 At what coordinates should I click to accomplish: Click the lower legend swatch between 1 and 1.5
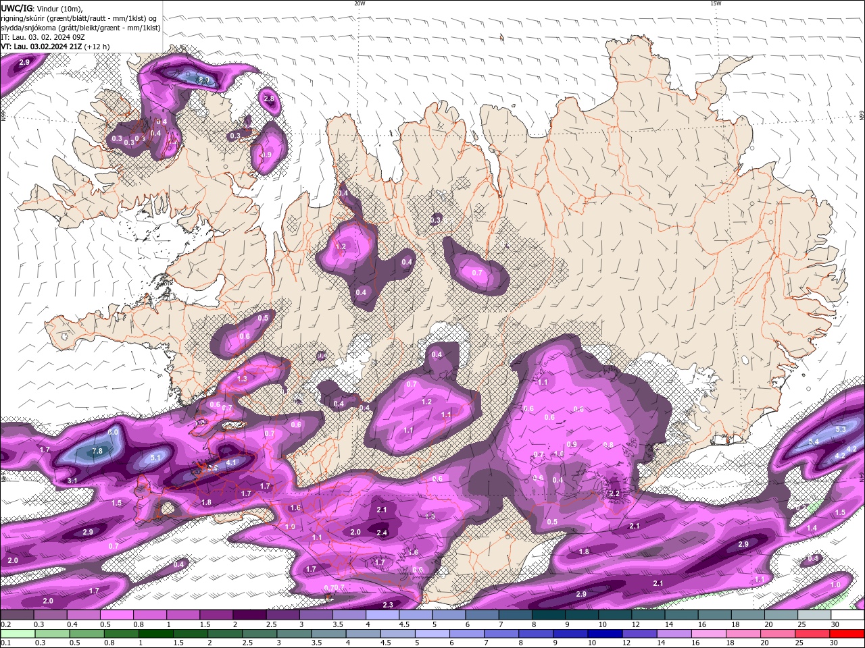coord(155,634)
